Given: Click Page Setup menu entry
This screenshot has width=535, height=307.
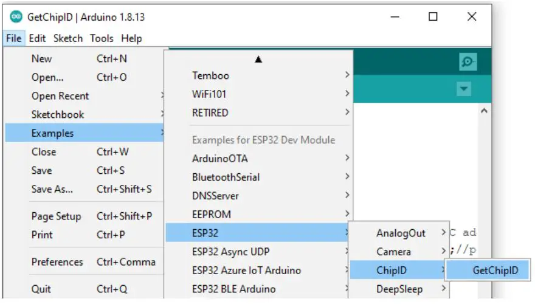Looking at the screenshot, I should tap(57, 216).
